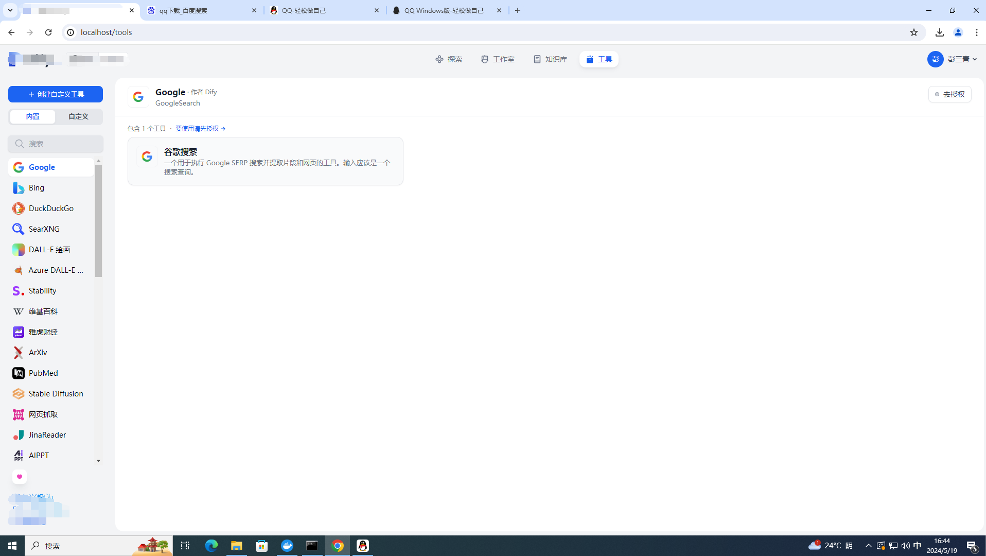Close the QQ-轻松做自己 browser tab
986x556 pixels.
pyautogui.click(x=377, y=10)
